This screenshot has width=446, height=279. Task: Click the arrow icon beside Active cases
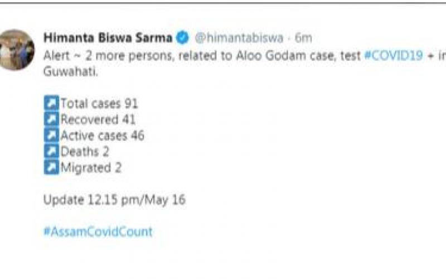51,135
